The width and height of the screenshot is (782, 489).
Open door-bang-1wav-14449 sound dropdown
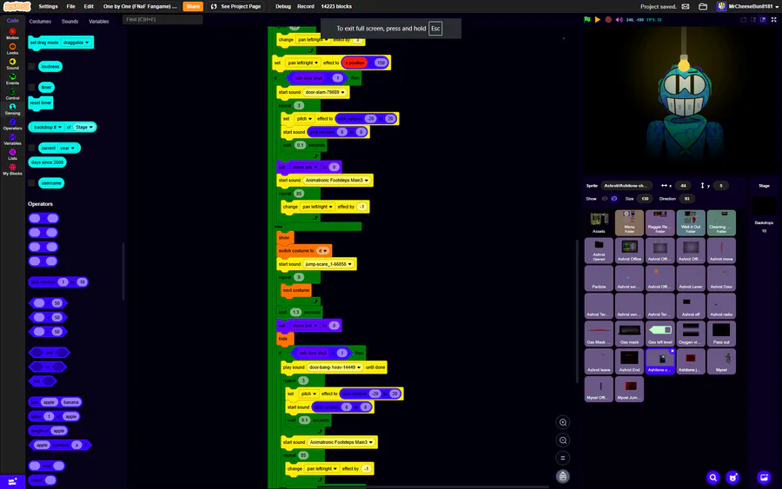tap(335, 367)
